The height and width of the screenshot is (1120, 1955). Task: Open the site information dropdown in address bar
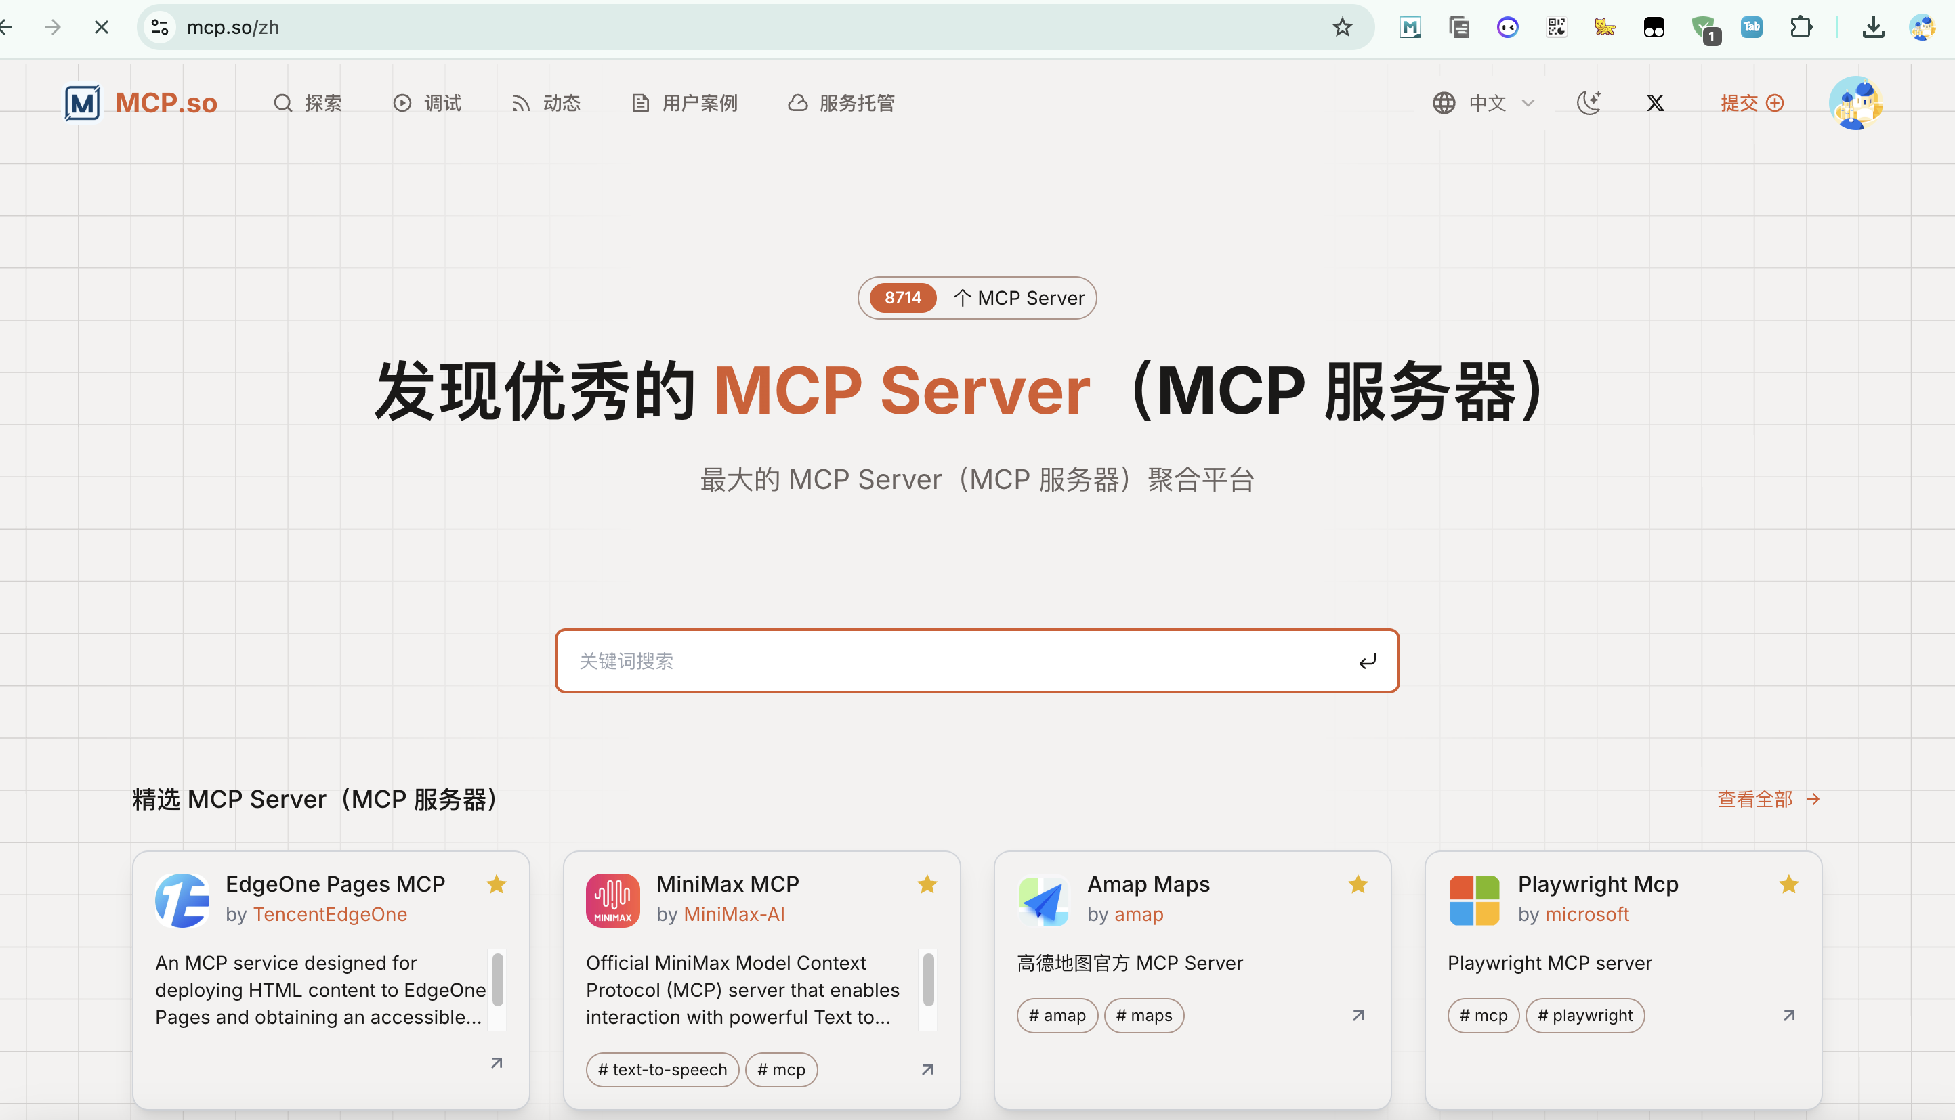click(159, 27)
